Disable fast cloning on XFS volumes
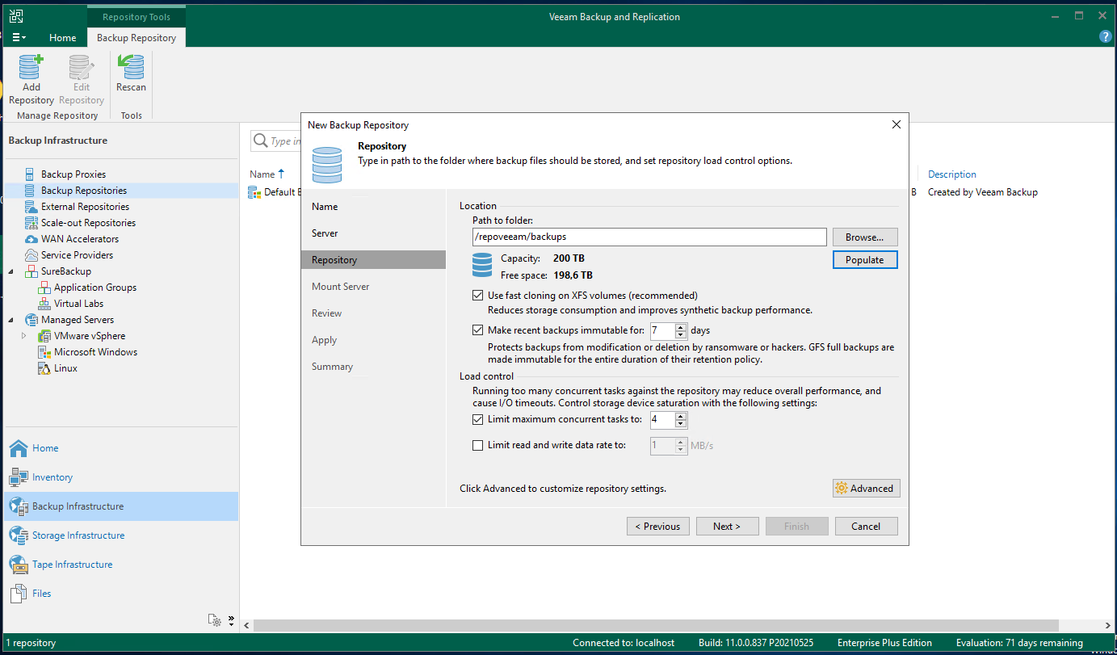 tap(478, 295)
